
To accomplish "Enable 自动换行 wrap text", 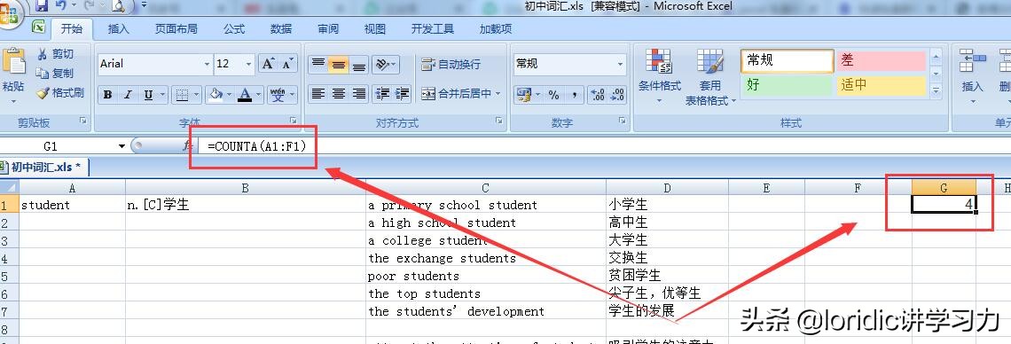I will tap(451, 64).
